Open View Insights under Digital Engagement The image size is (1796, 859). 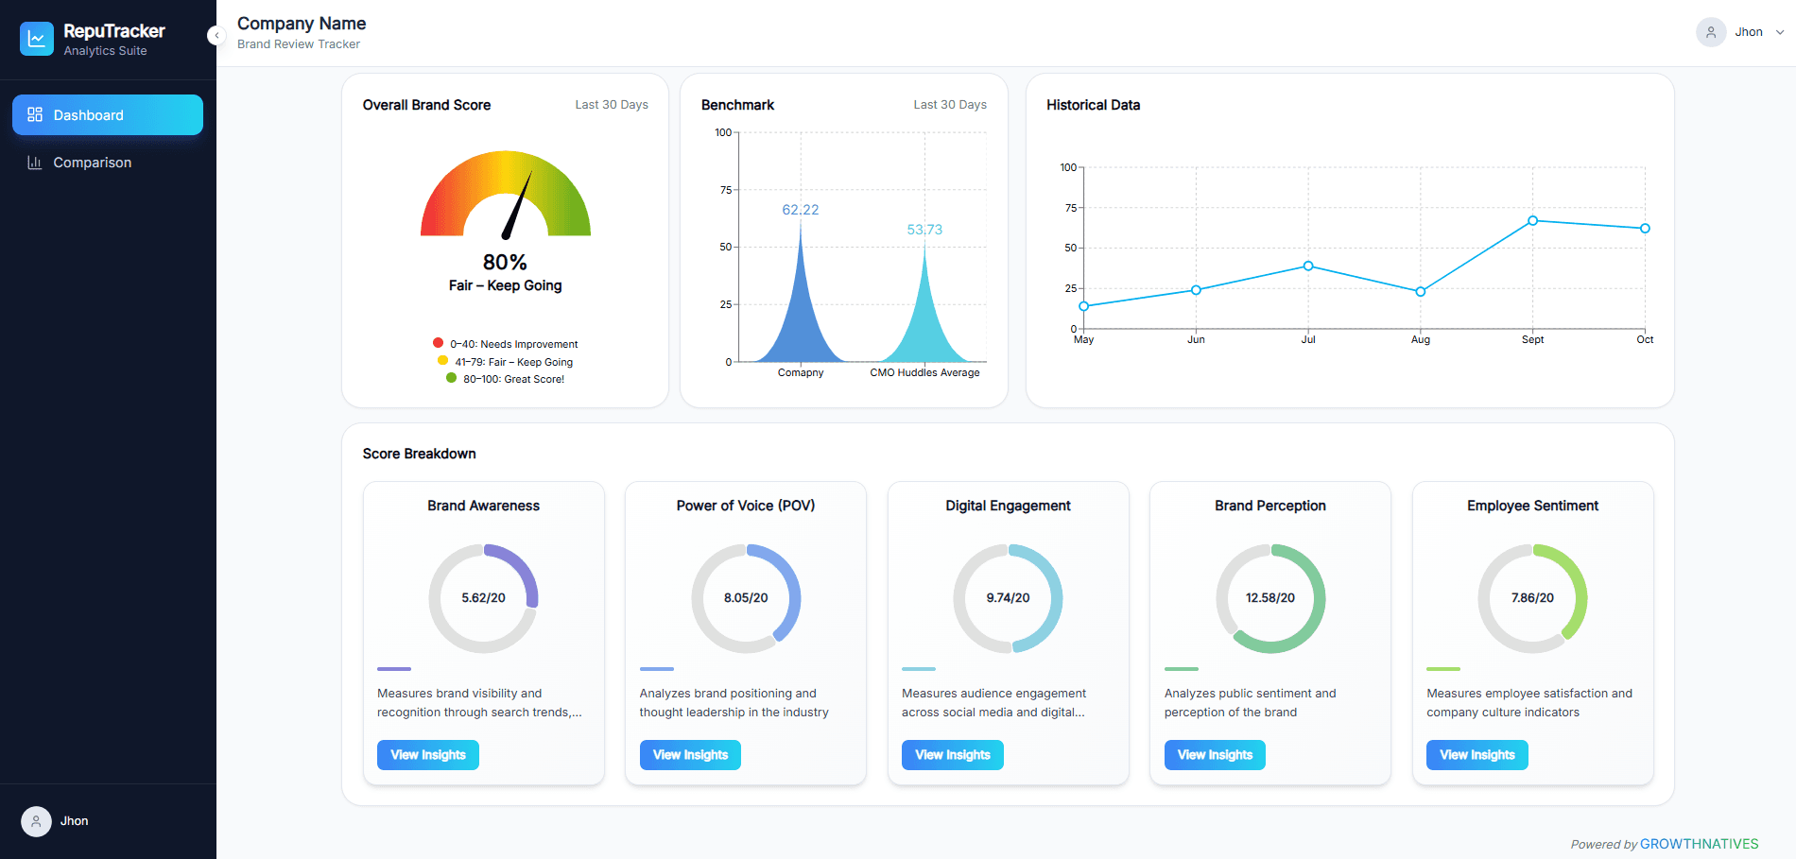click(x=952, y=755)
